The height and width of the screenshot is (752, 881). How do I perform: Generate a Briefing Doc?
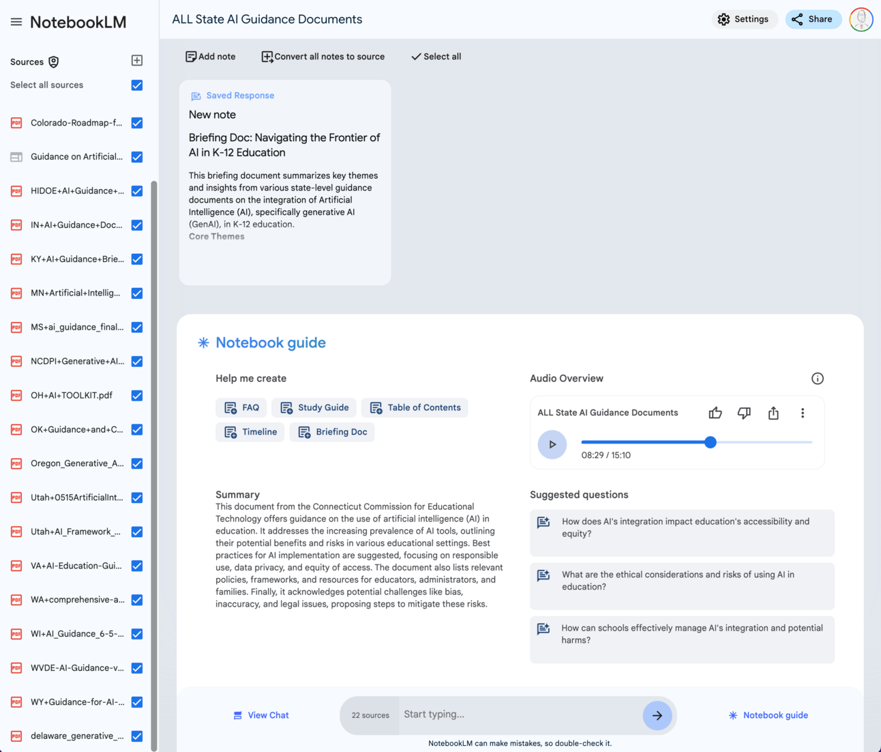click(332, 432)
